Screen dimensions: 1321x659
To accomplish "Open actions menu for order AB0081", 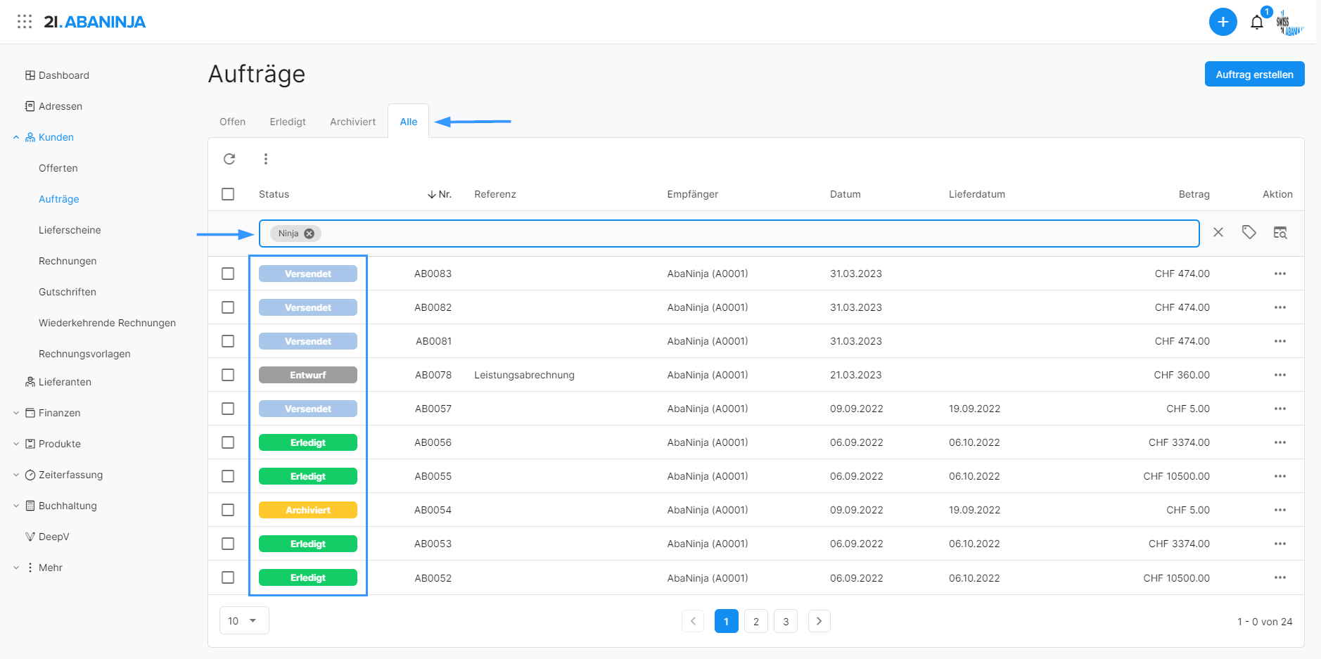I will point(1279,341).
